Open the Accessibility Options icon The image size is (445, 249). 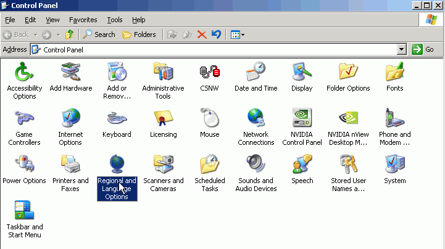[24, 73]
